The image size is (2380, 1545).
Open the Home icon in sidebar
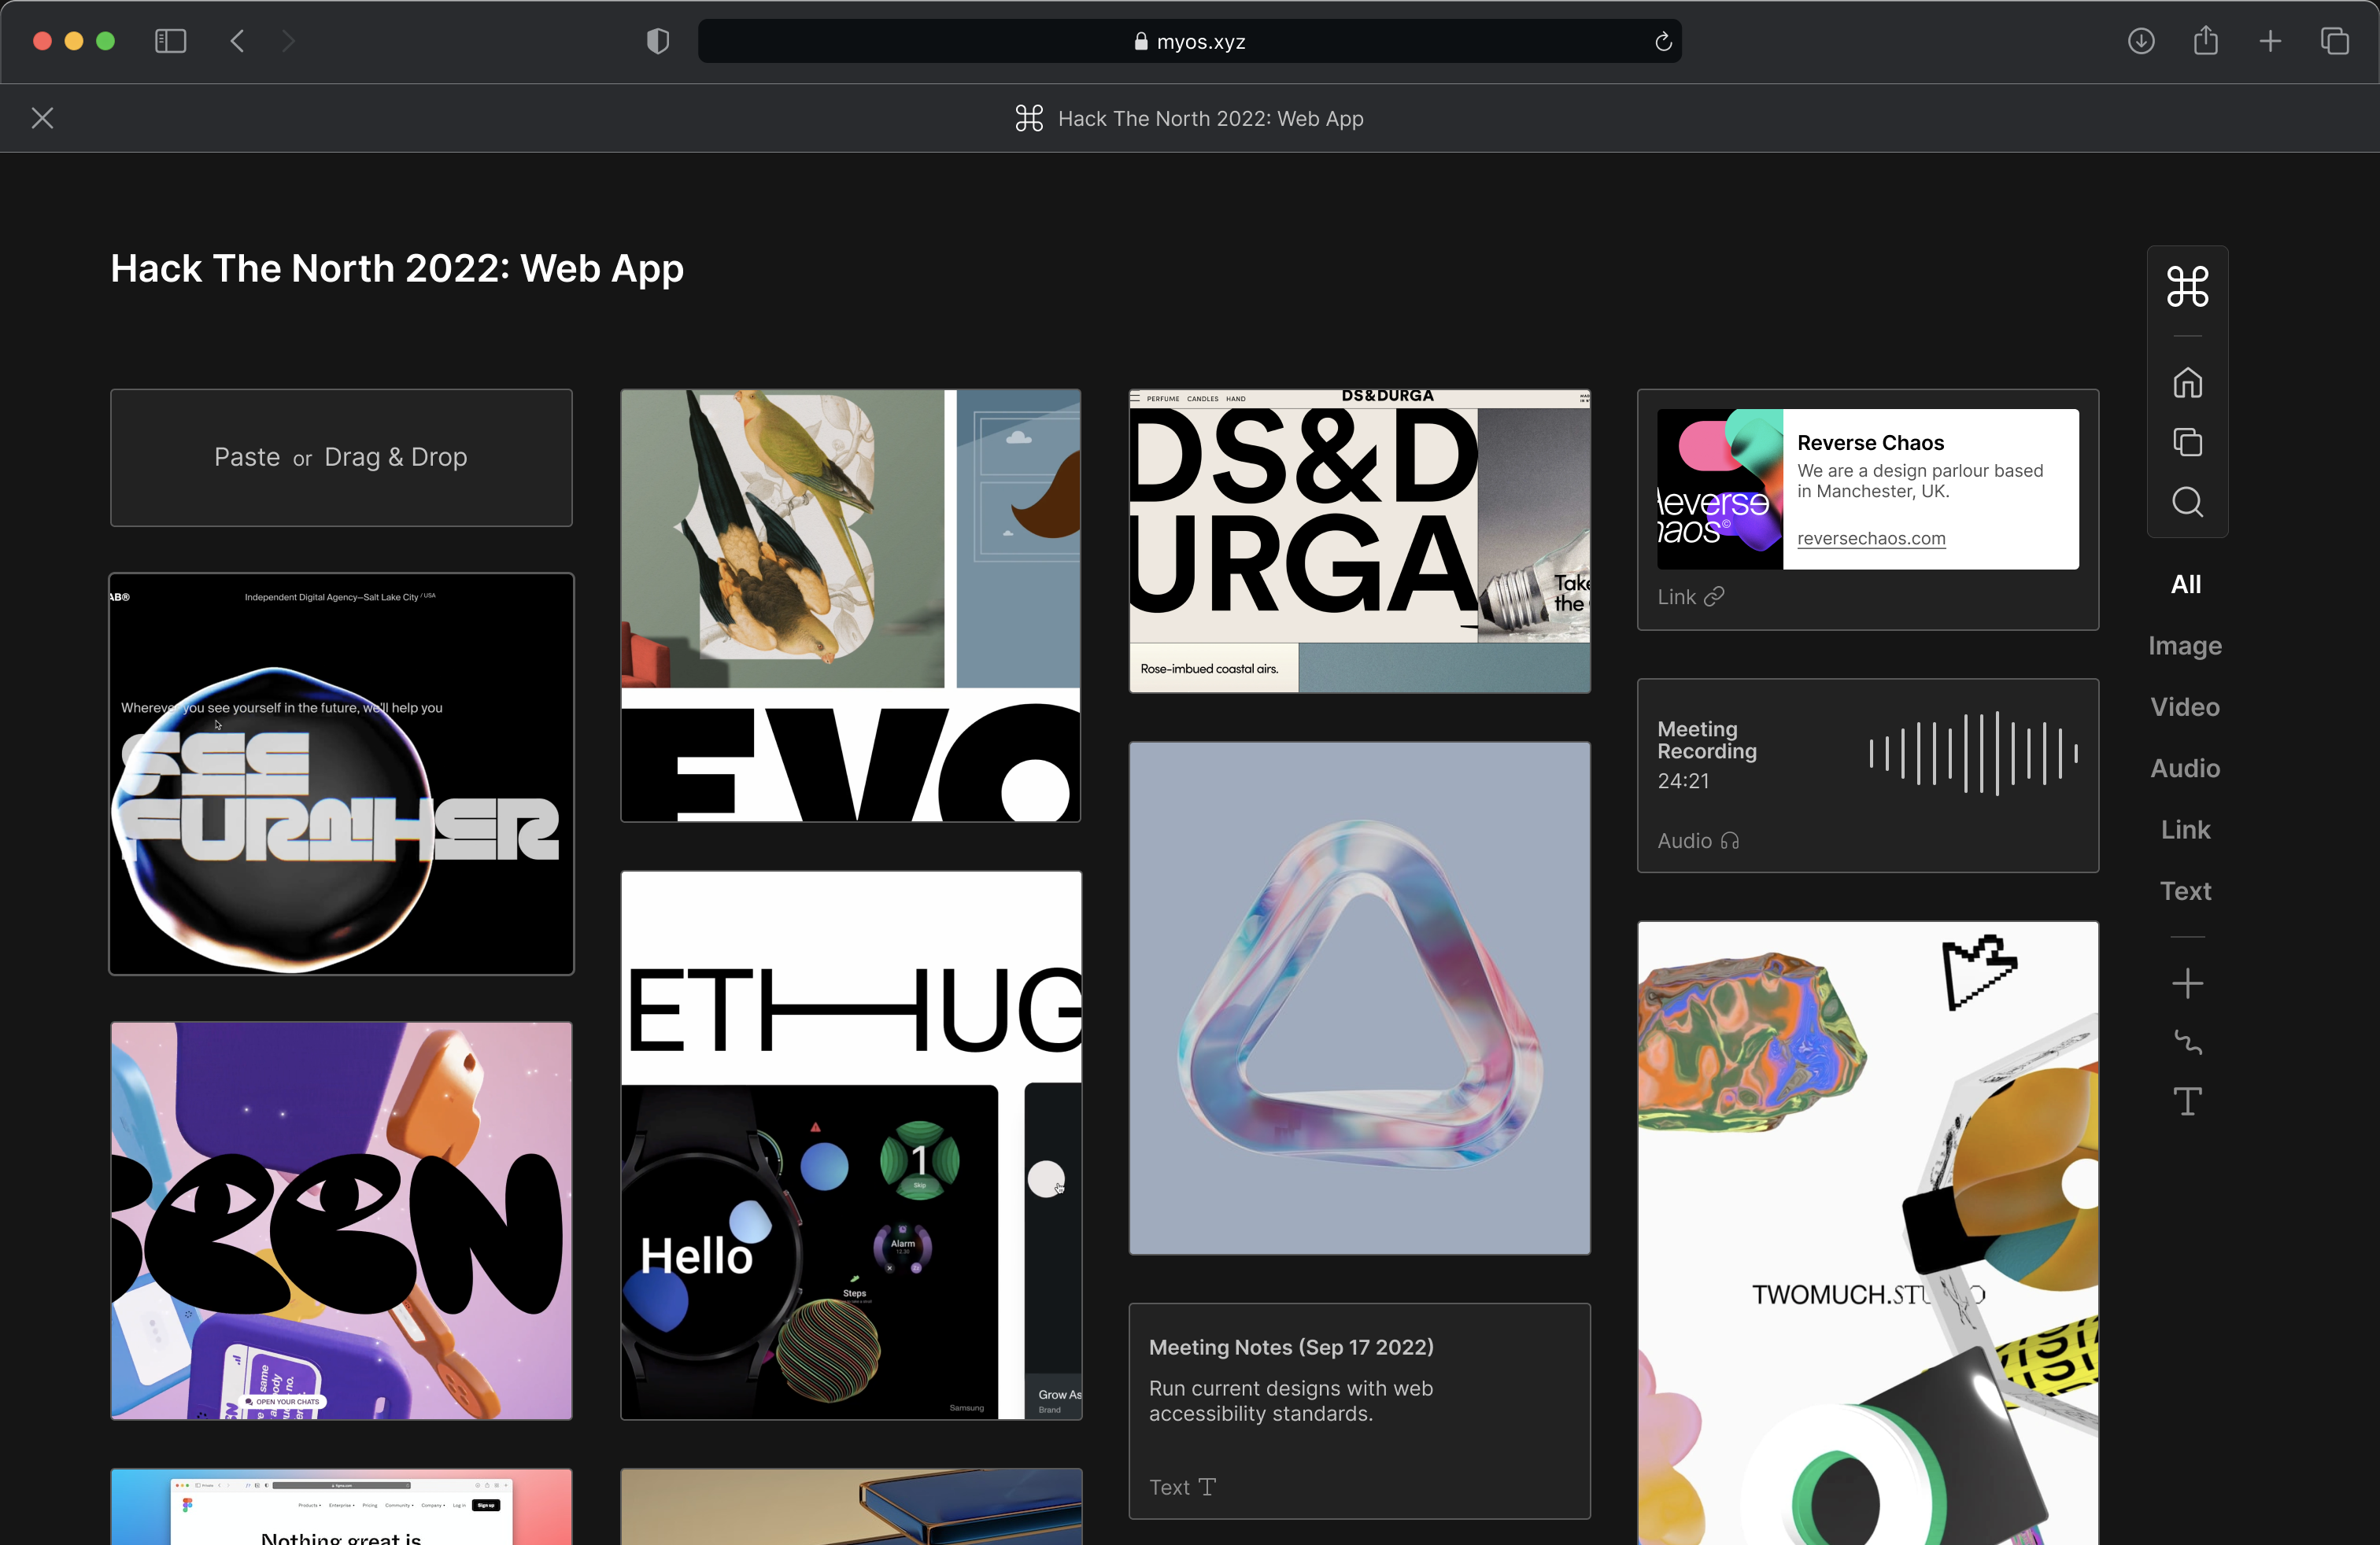[2187, 383]
